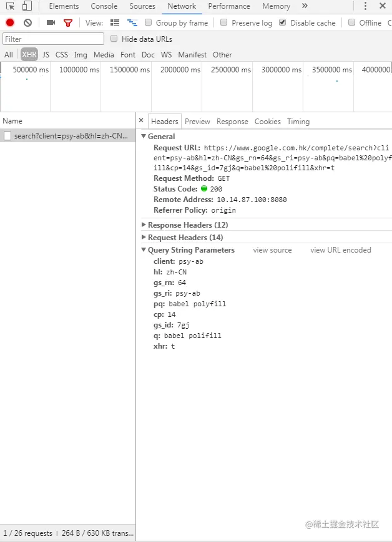Image resolution: width=392 pixels, height=542 pixels.
Task: Filter requests by Manifest
Action: (192, 55)
